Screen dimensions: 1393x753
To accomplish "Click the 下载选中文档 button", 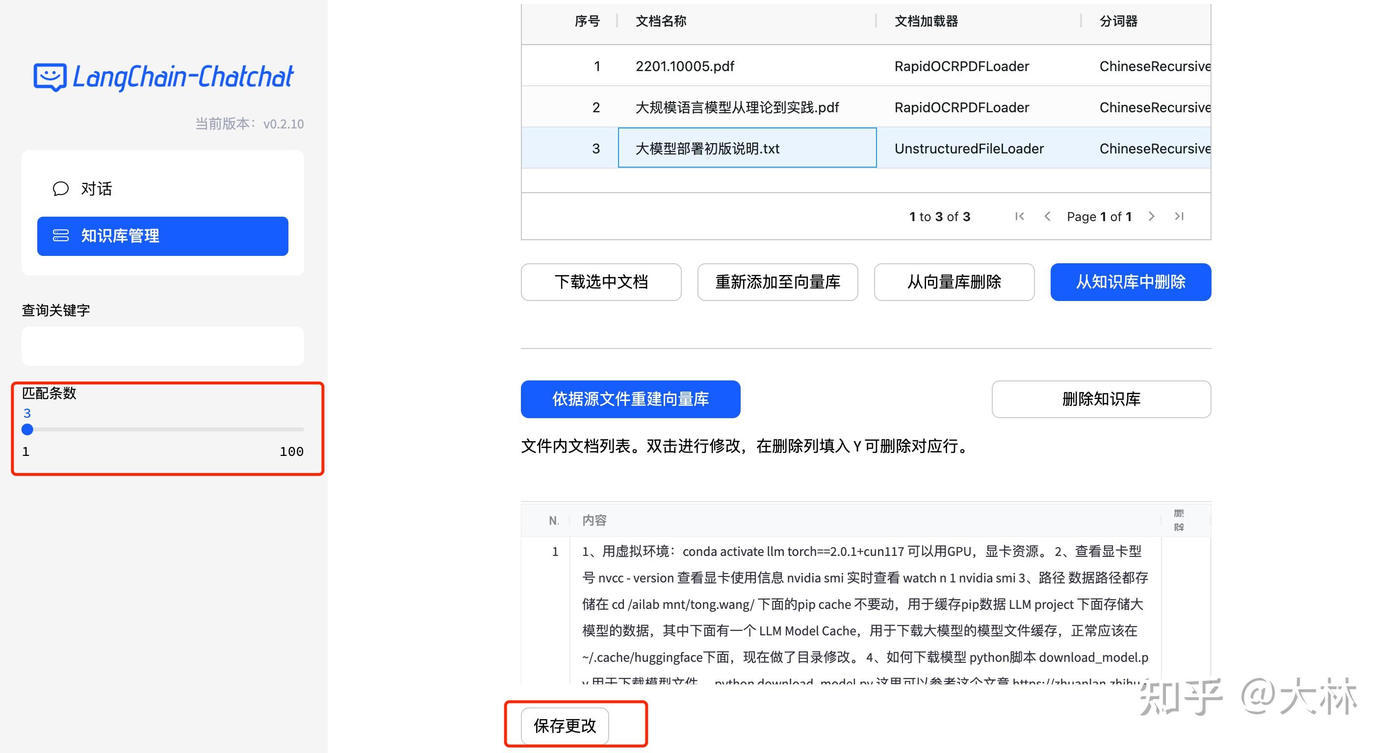I will coord(601,281).
